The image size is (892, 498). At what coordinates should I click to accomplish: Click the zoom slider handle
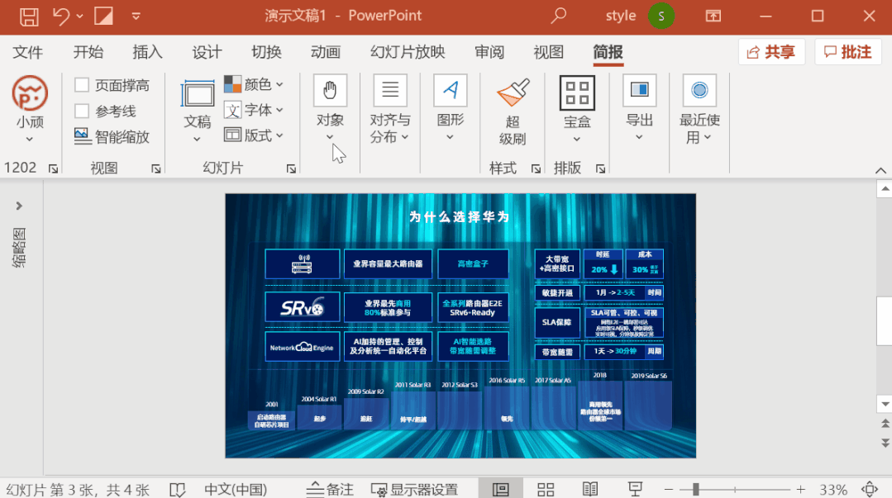[695, 490]
